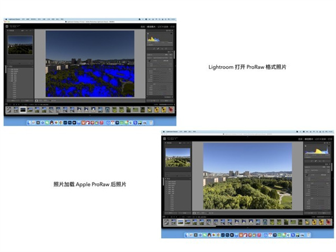Click the Lightroom LR logo above the blue-masked photo's navigator
The image size is (336, 252).
(7, 26)
